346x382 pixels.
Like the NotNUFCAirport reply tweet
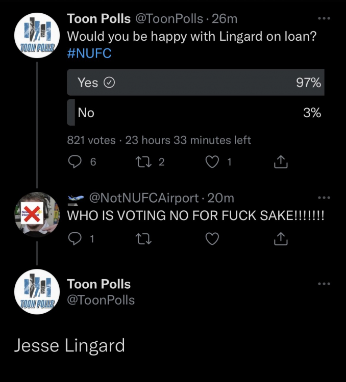212,238
